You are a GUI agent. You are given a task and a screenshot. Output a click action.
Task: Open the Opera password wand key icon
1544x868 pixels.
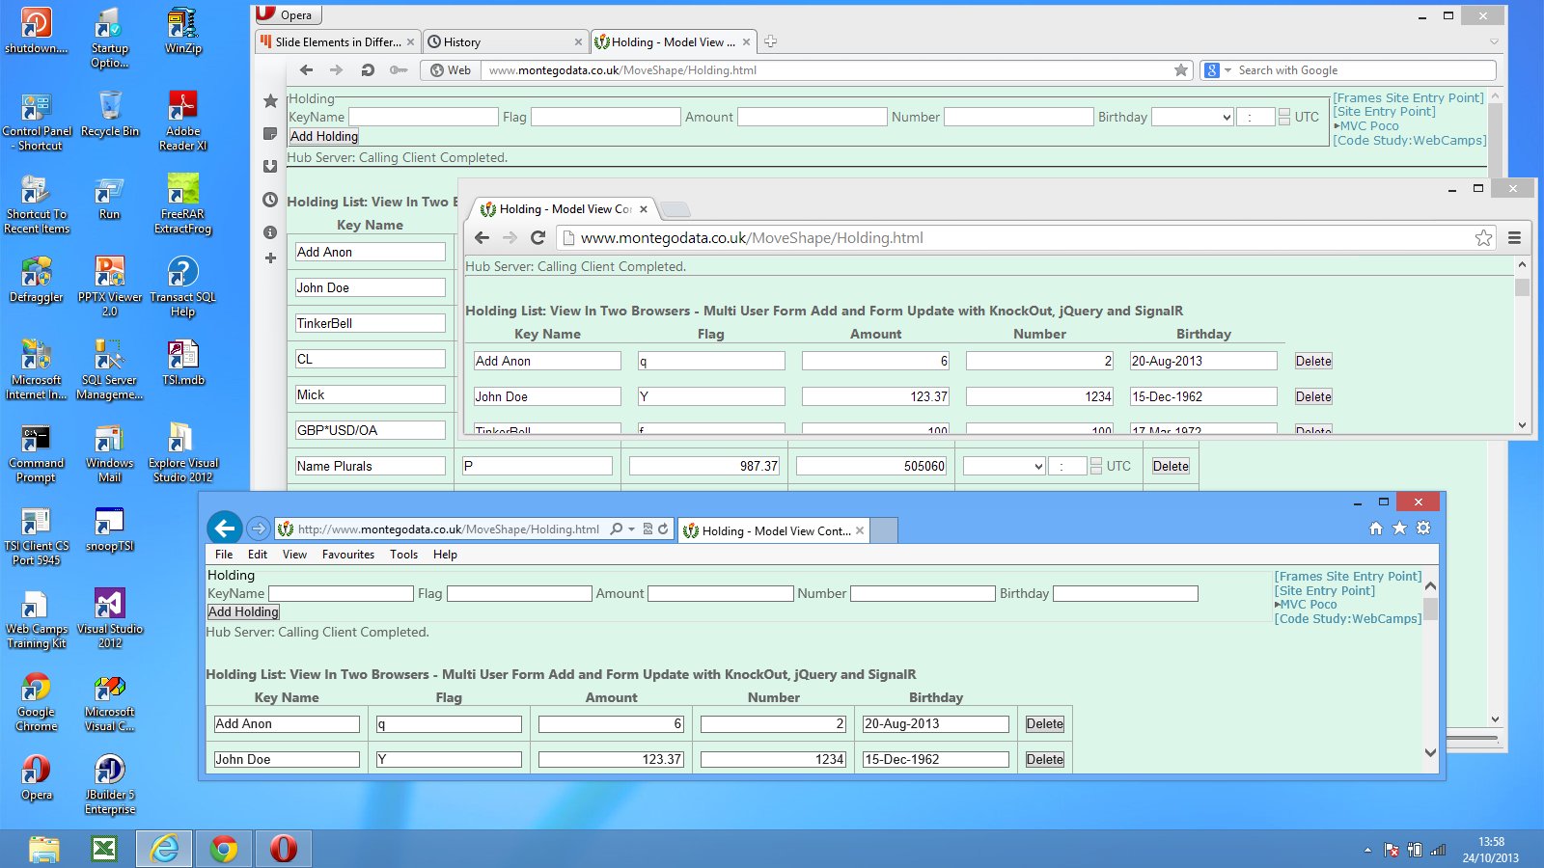(x=398, y=70)
